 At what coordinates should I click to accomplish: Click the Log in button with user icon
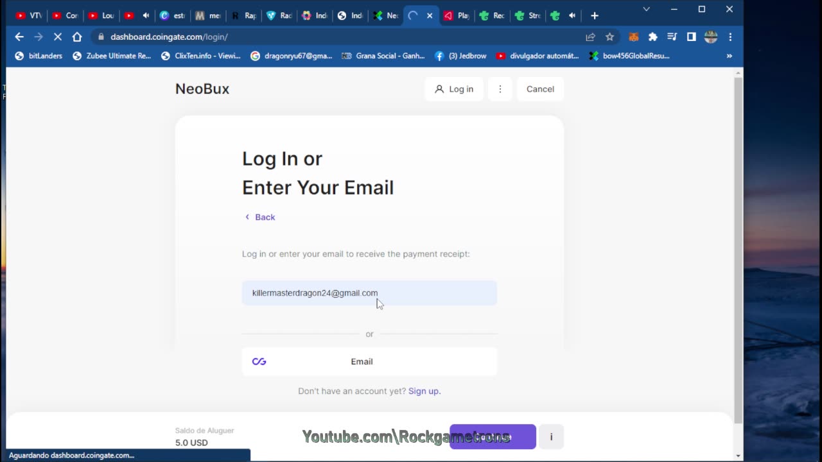coord(454,89)
